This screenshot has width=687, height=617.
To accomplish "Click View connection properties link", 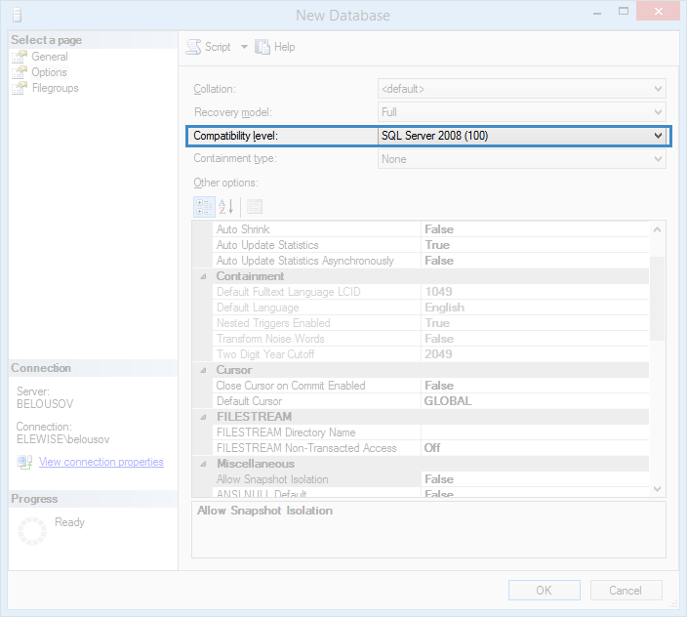I will 101,462.
